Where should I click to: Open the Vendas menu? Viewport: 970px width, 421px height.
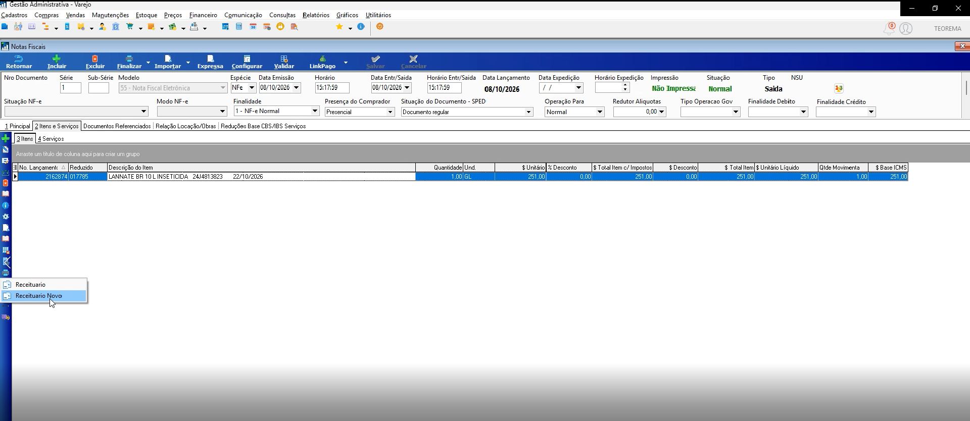pos(75,15)
